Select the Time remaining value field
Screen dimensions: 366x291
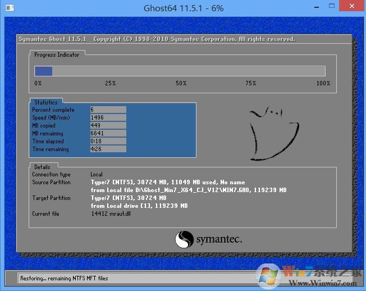click(108, 149)
